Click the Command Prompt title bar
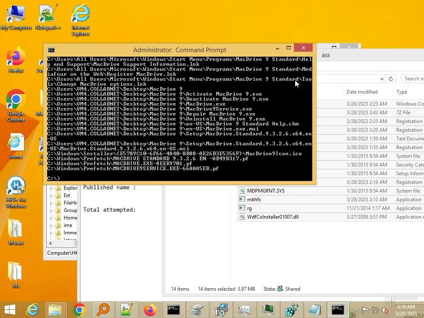 click(180, 50)
